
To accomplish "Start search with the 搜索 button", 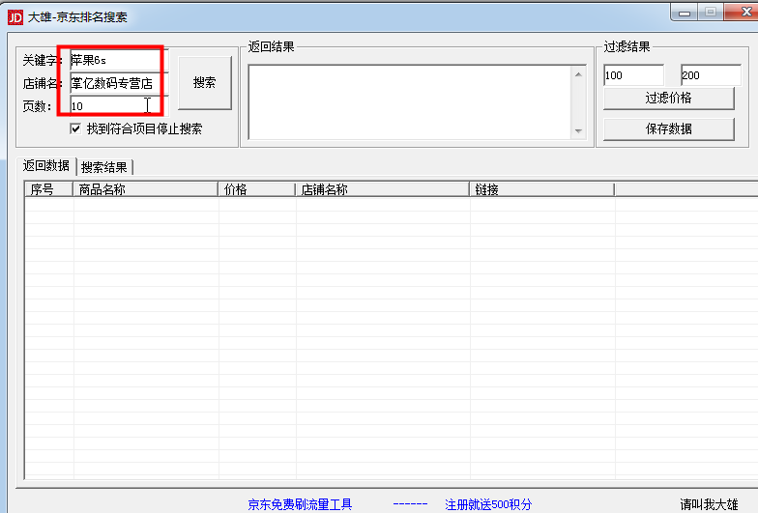I will coord(205,83).
